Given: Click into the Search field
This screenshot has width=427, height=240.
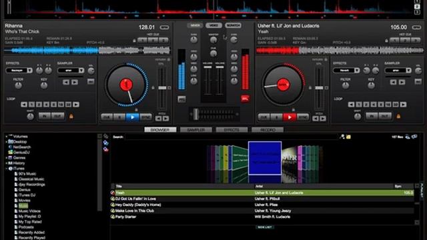Looking at the screenshot, I should click(x=231, y=137).
